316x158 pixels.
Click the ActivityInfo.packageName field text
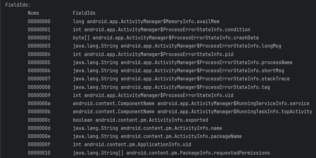157,136
